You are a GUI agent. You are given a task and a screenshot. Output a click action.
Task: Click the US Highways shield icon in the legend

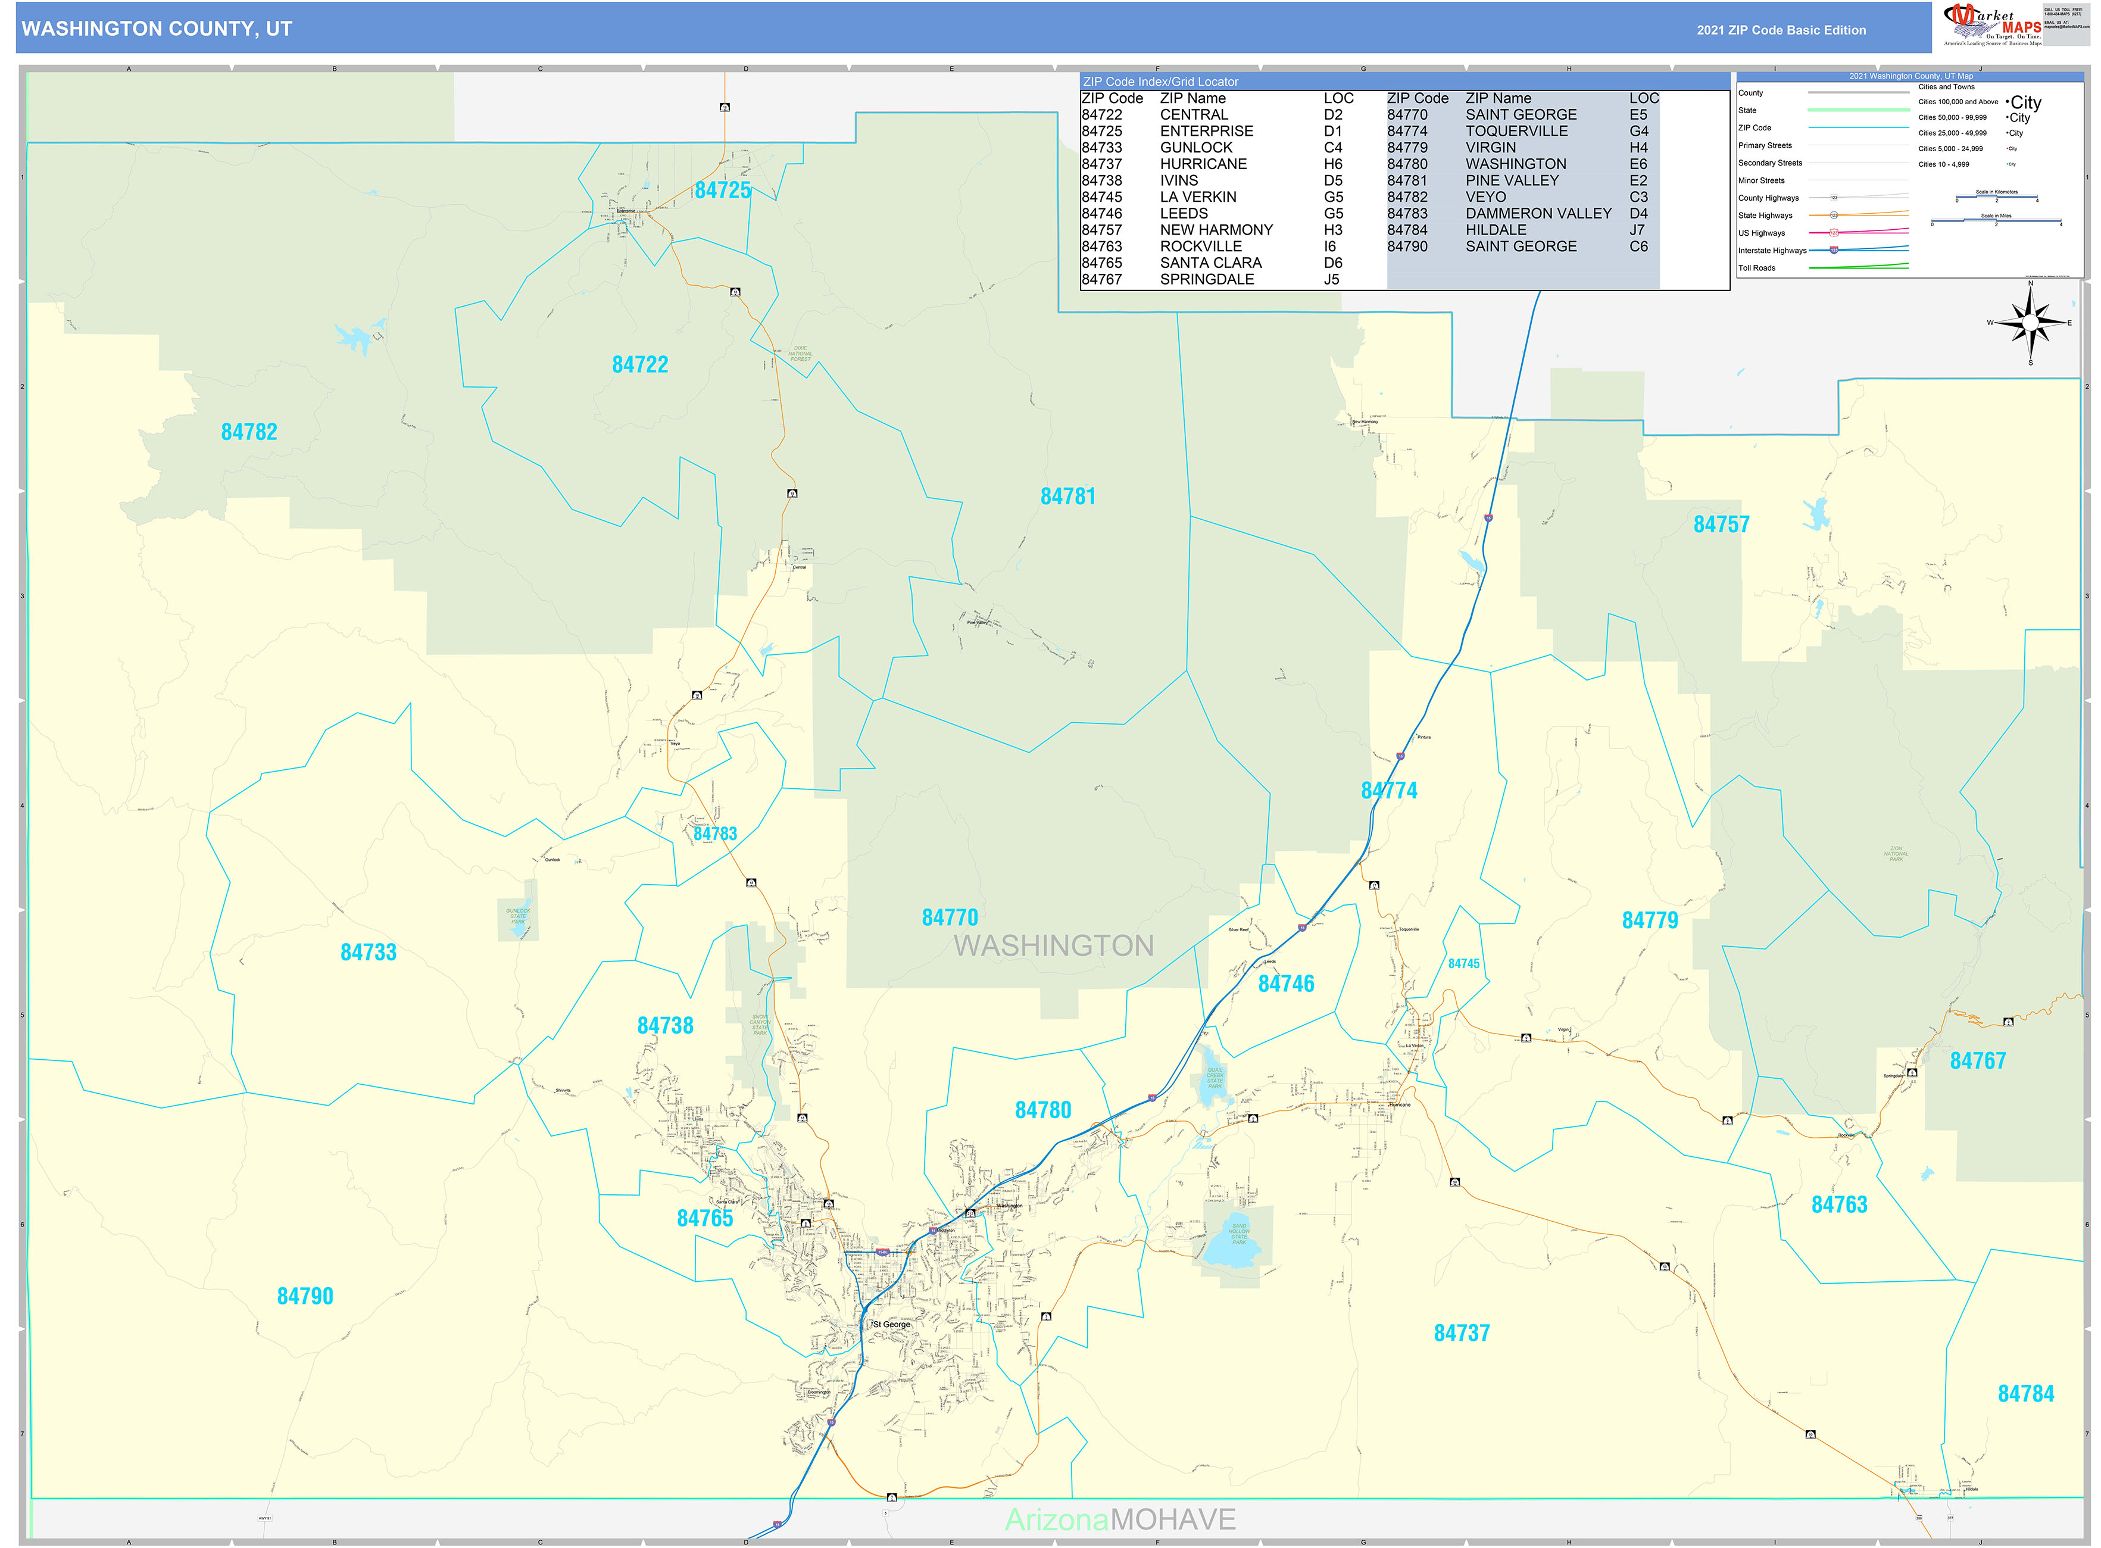1834,233
